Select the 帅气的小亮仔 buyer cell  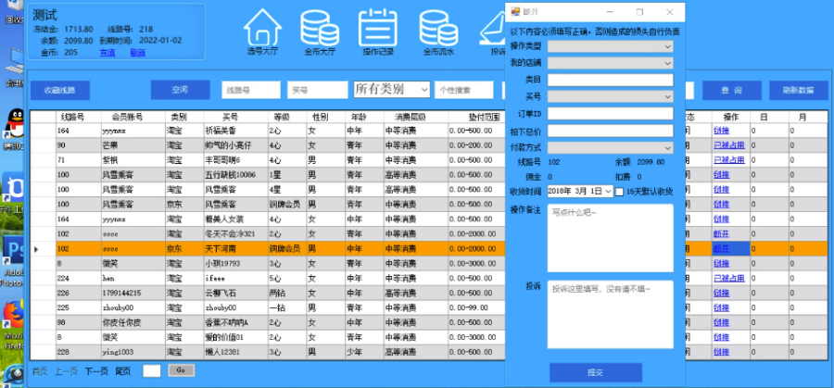click(x=235, y=145)
